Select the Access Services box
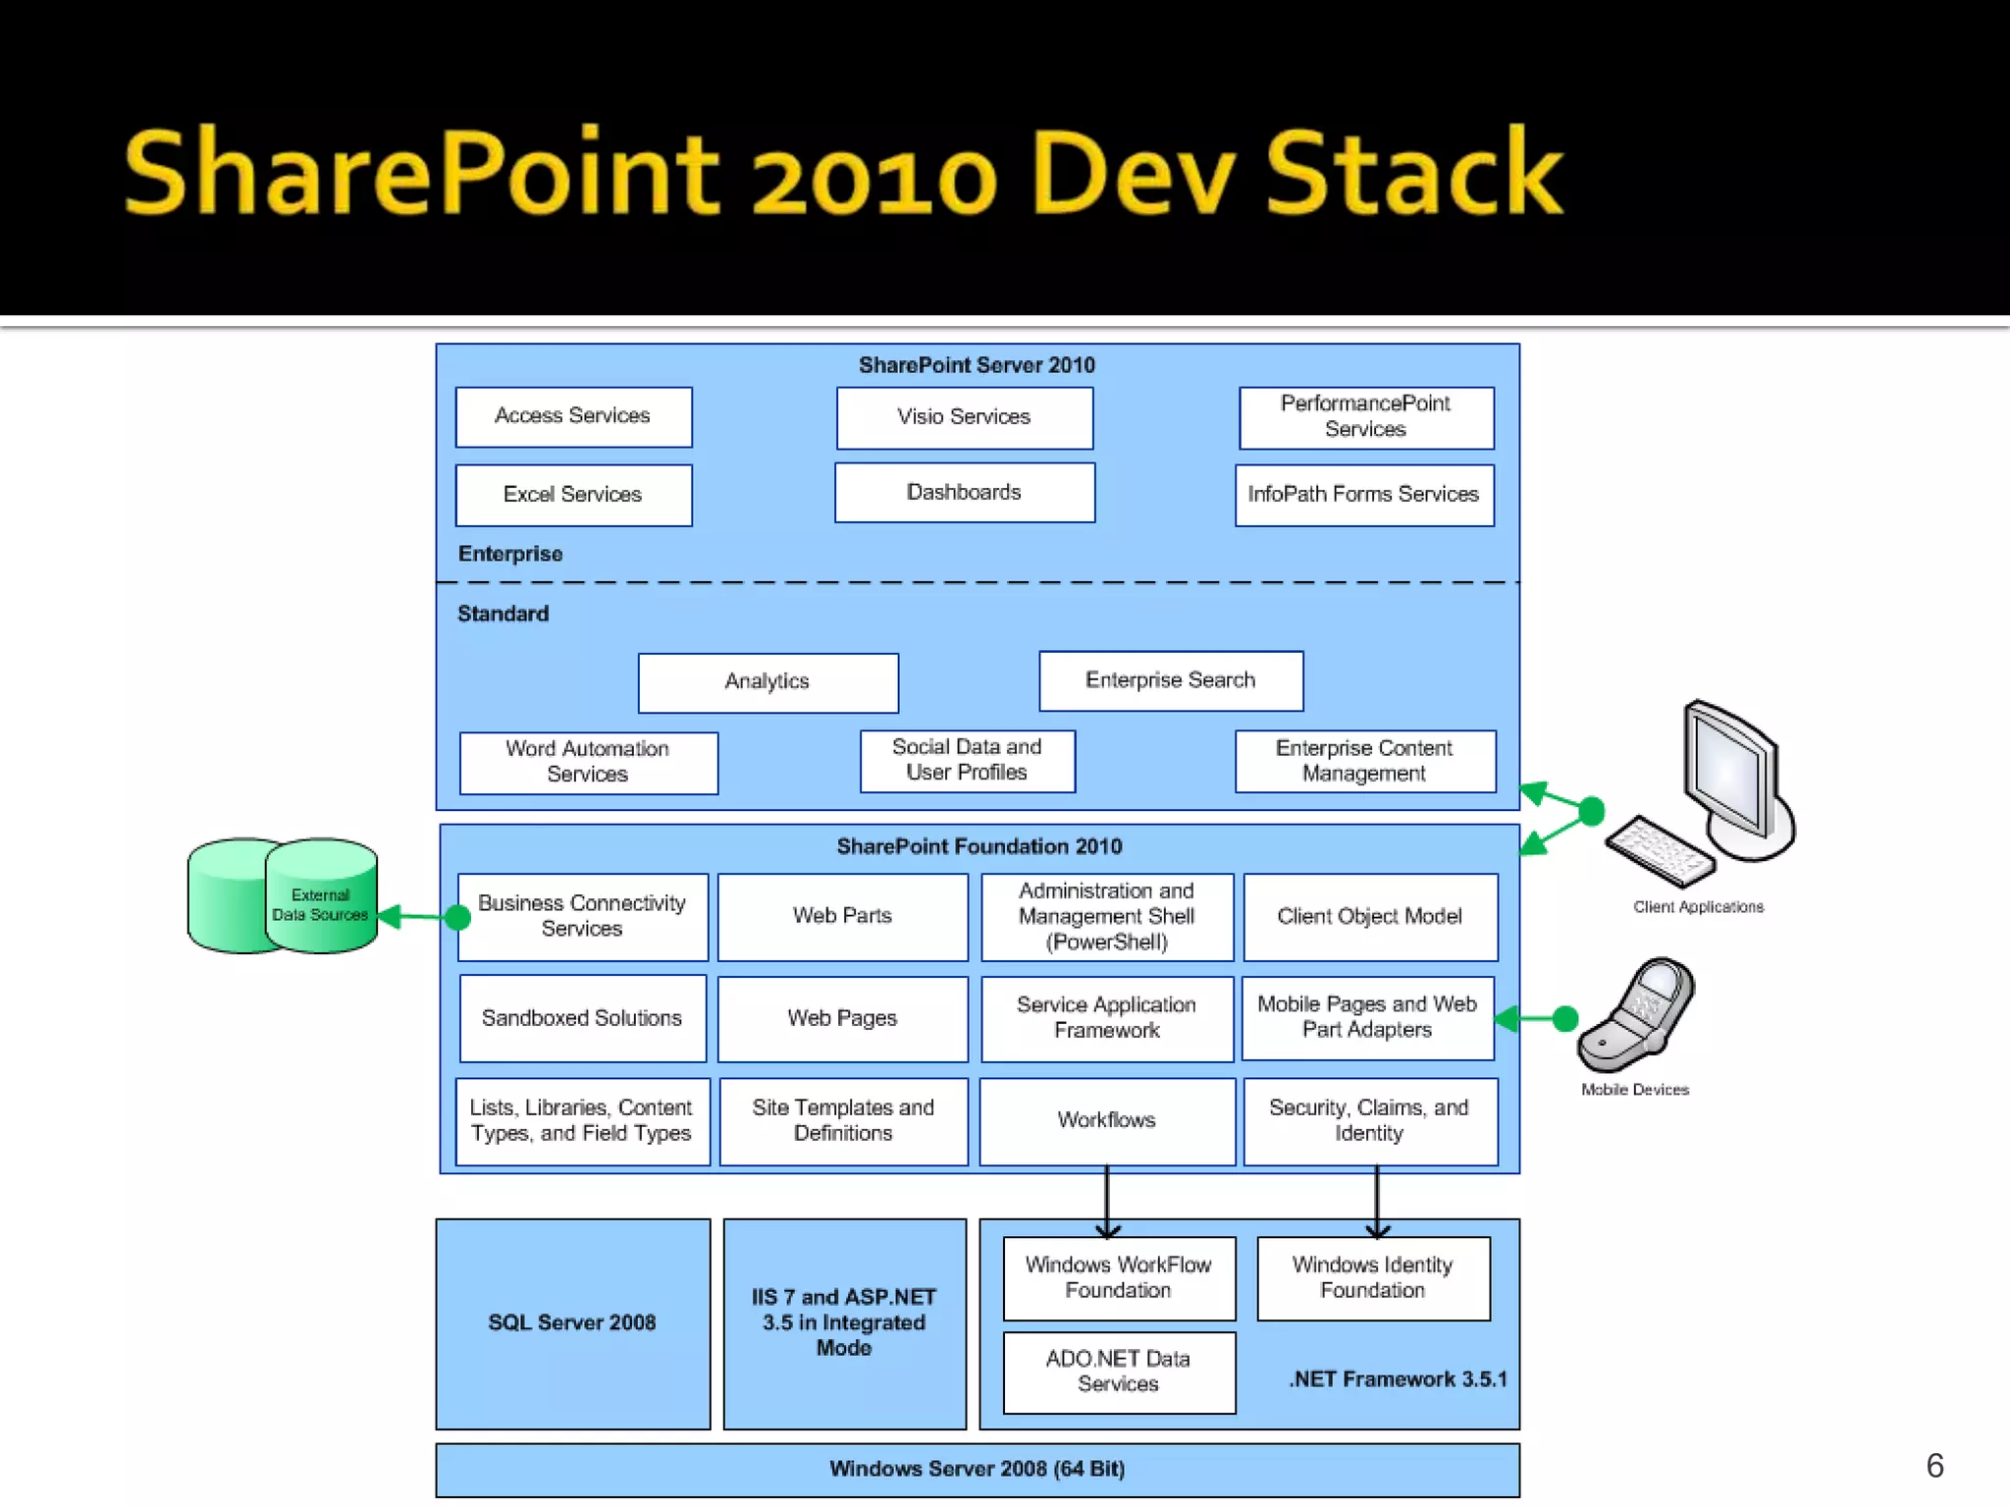The height and width of the screenshot is (1508, 2010). tap(573, 416)
